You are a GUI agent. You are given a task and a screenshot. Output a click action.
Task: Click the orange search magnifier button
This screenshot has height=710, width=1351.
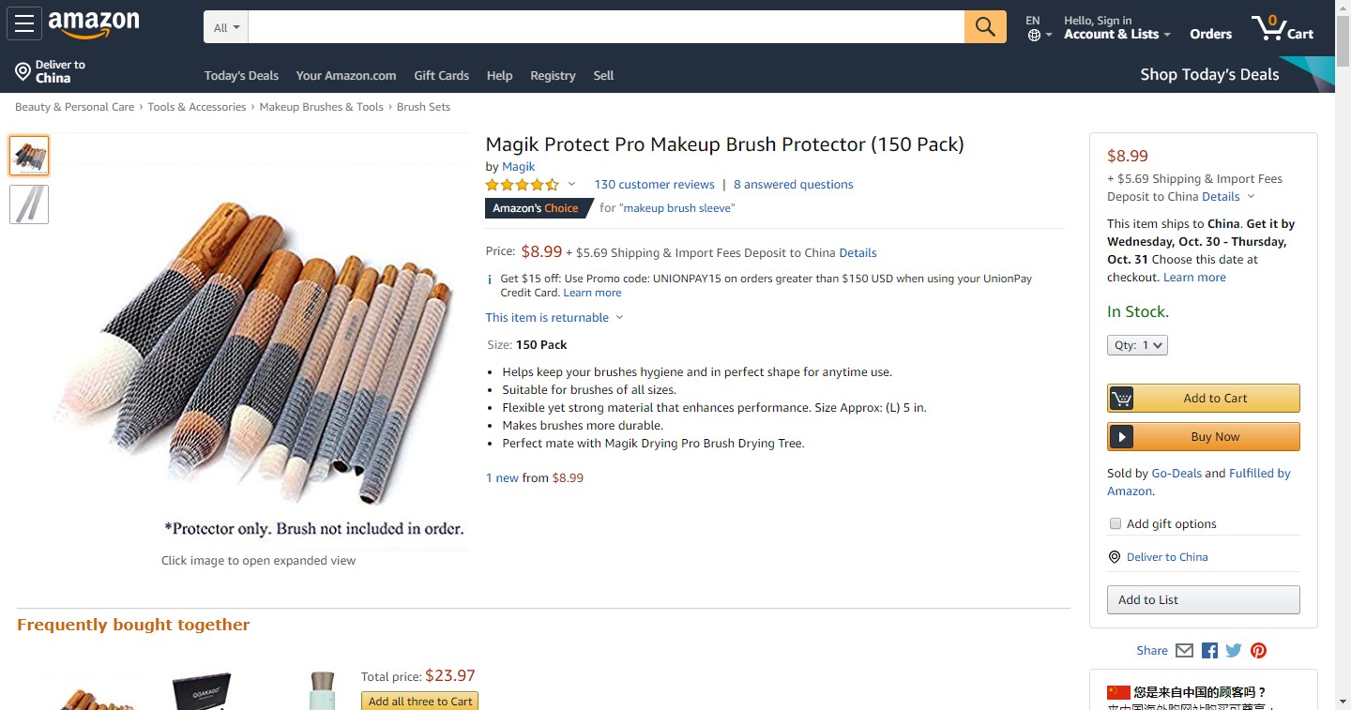coord(985,27)
